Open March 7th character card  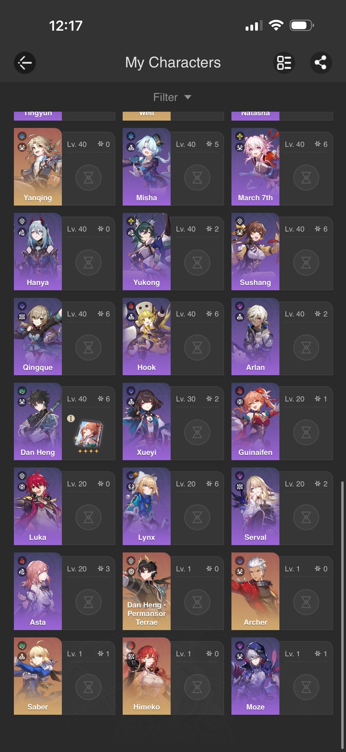282,167
